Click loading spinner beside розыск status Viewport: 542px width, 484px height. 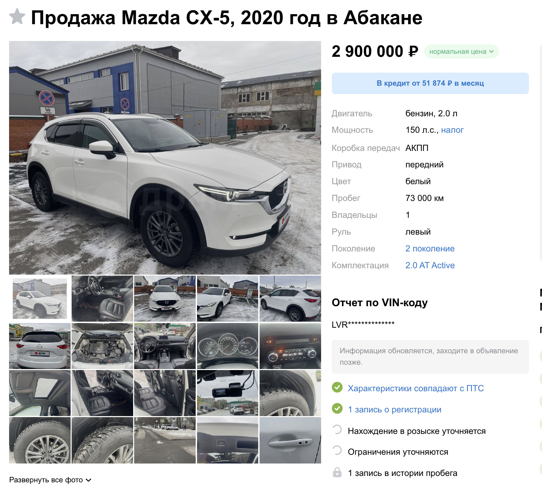(x=337, y=430)
